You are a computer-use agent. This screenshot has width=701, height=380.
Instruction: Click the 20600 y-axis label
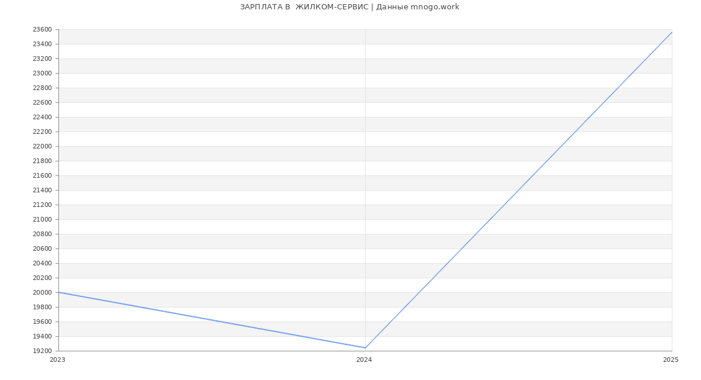(x=42, y=248)
